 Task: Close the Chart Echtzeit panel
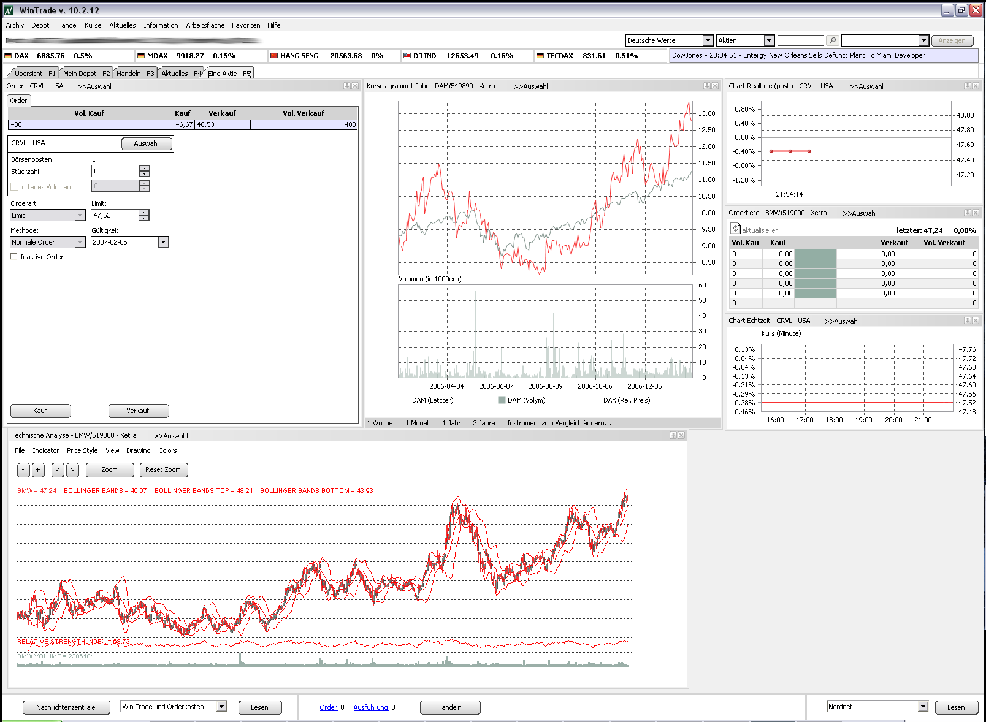976,321
